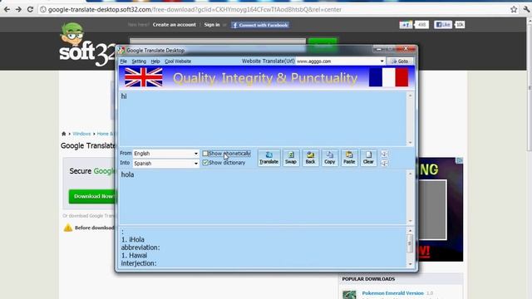Image resolution: width=532 pixels, height=299 pixels.
Task: Click the French flag in the banner
Action: [x=388, y=77]
